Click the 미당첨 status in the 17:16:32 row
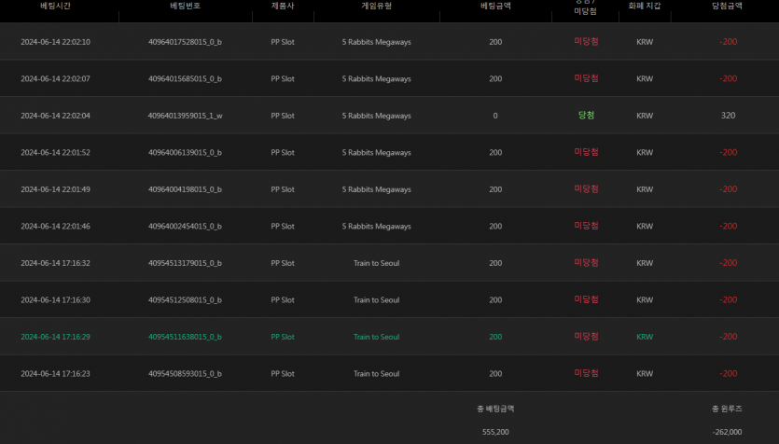 [x=586, y=263]
